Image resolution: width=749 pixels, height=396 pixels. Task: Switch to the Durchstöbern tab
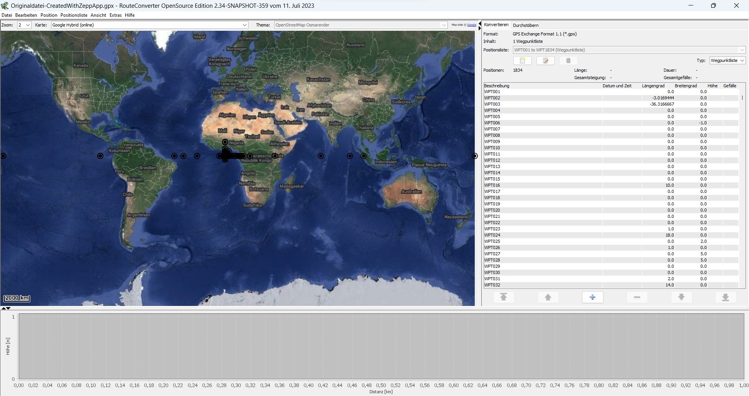click(525, 25)
